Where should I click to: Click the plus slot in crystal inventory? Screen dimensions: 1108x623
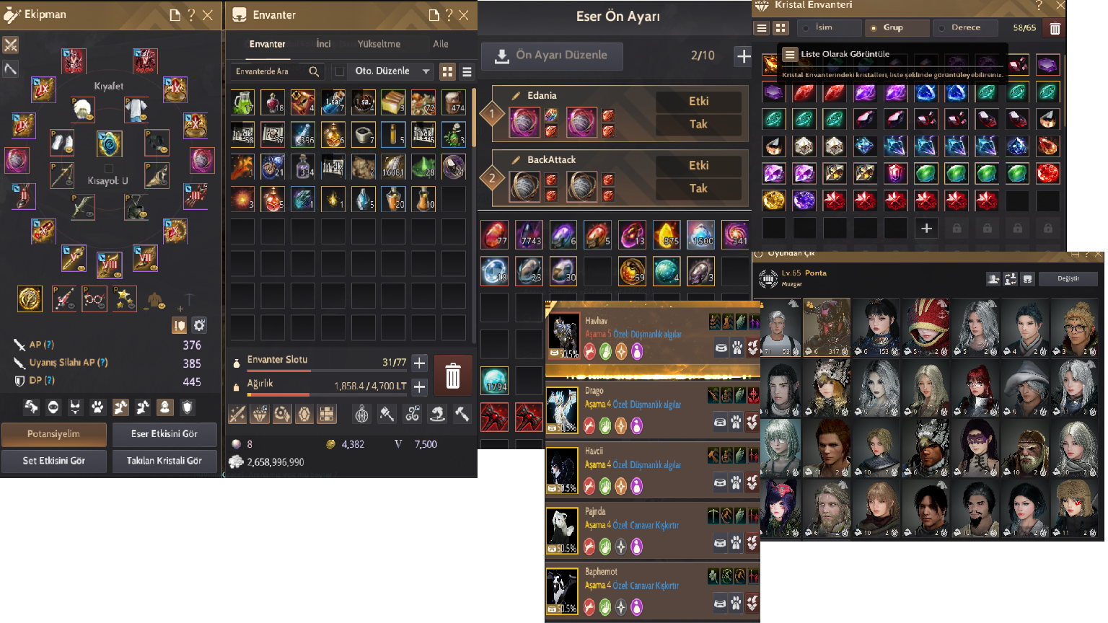926,229
